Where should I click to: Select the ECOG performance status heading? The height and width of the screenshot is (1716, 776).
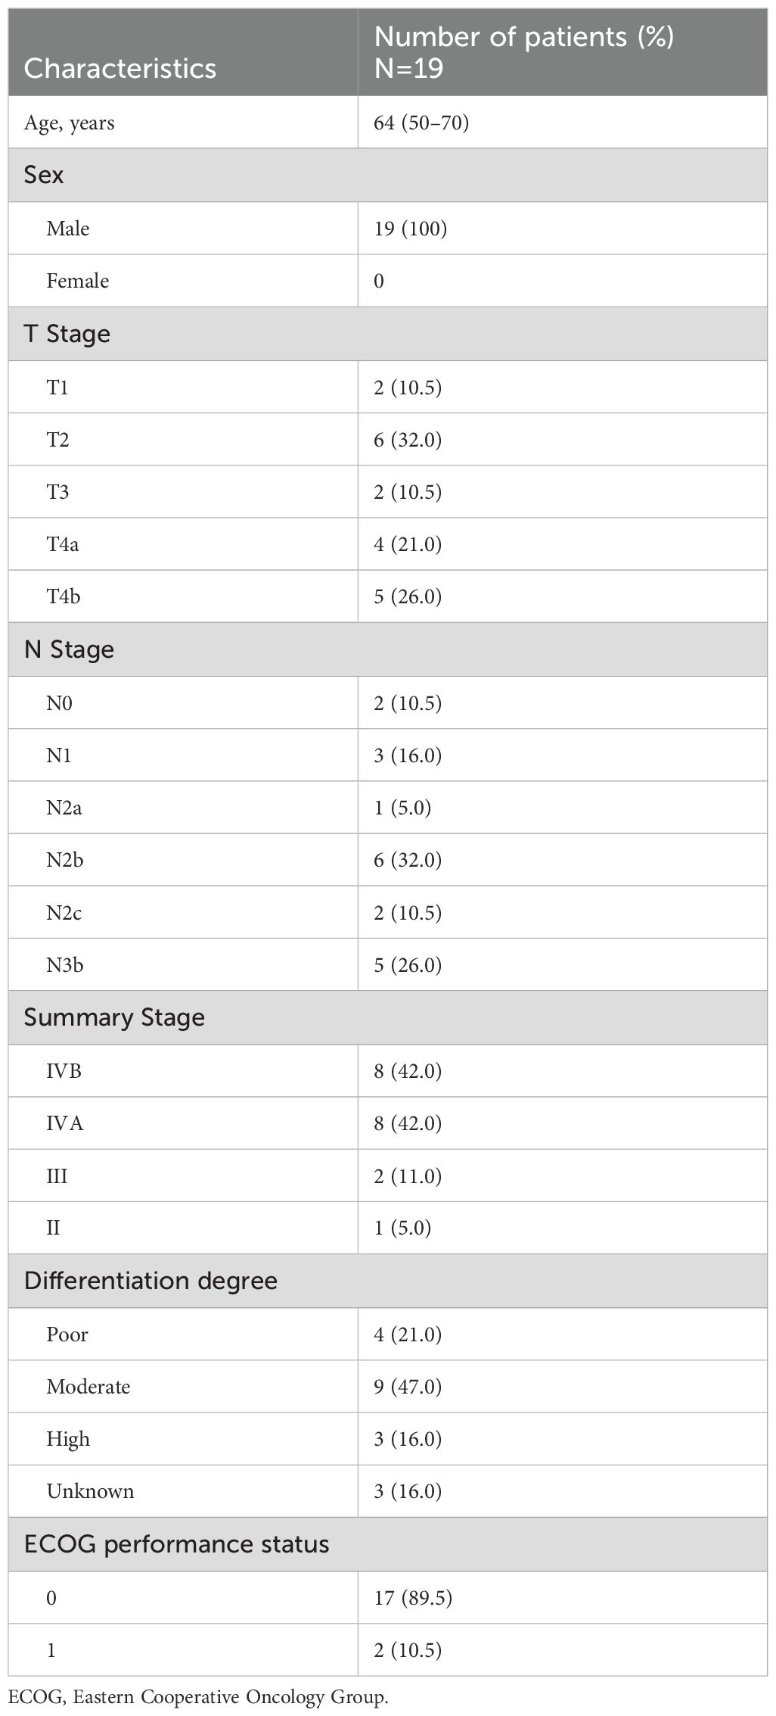176,1544
